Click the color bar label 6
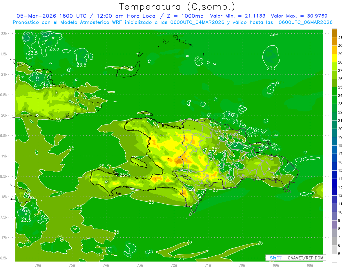Screen dimensions: 348x269 339,245
